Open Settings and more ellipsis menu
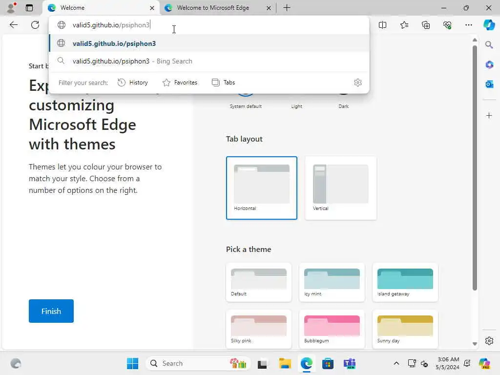This screenshot has height=375, width=500. point(468,25)
